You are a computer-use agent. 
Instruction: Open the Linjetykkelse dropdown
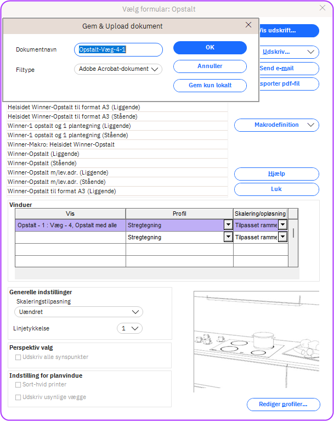pos(130,328)
